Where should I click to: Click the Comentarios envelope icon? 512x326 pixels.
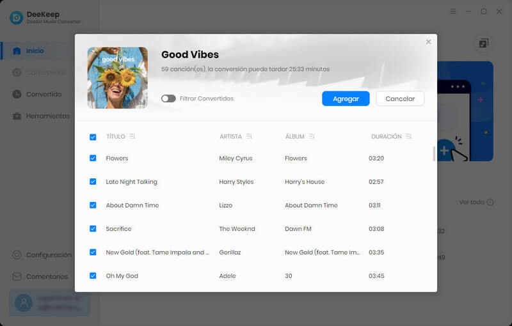coord(17,277)
